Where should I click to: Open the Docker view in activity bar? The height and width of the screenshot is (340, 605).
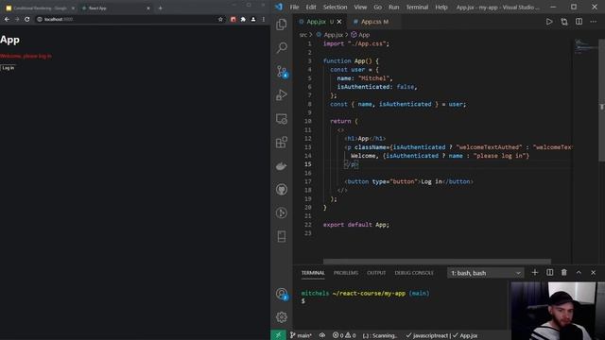point(282,166)
